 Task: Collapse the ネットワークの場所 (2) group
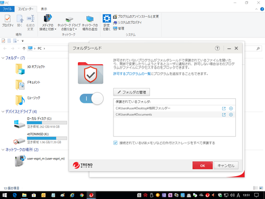click(x=3, y=150)
